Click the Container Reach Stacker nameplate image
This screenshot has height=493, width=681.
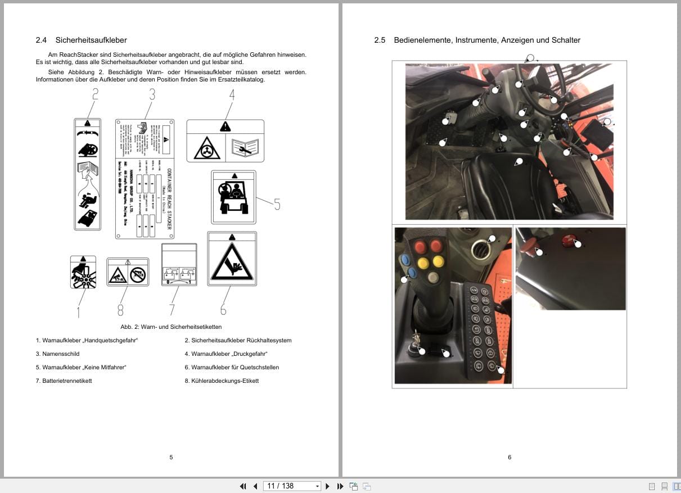pos(145,179)
